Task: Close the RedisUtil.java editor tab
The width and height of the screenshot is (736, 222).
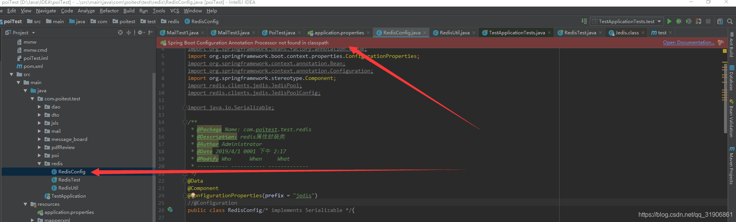Action: click(x=474, y=32)
